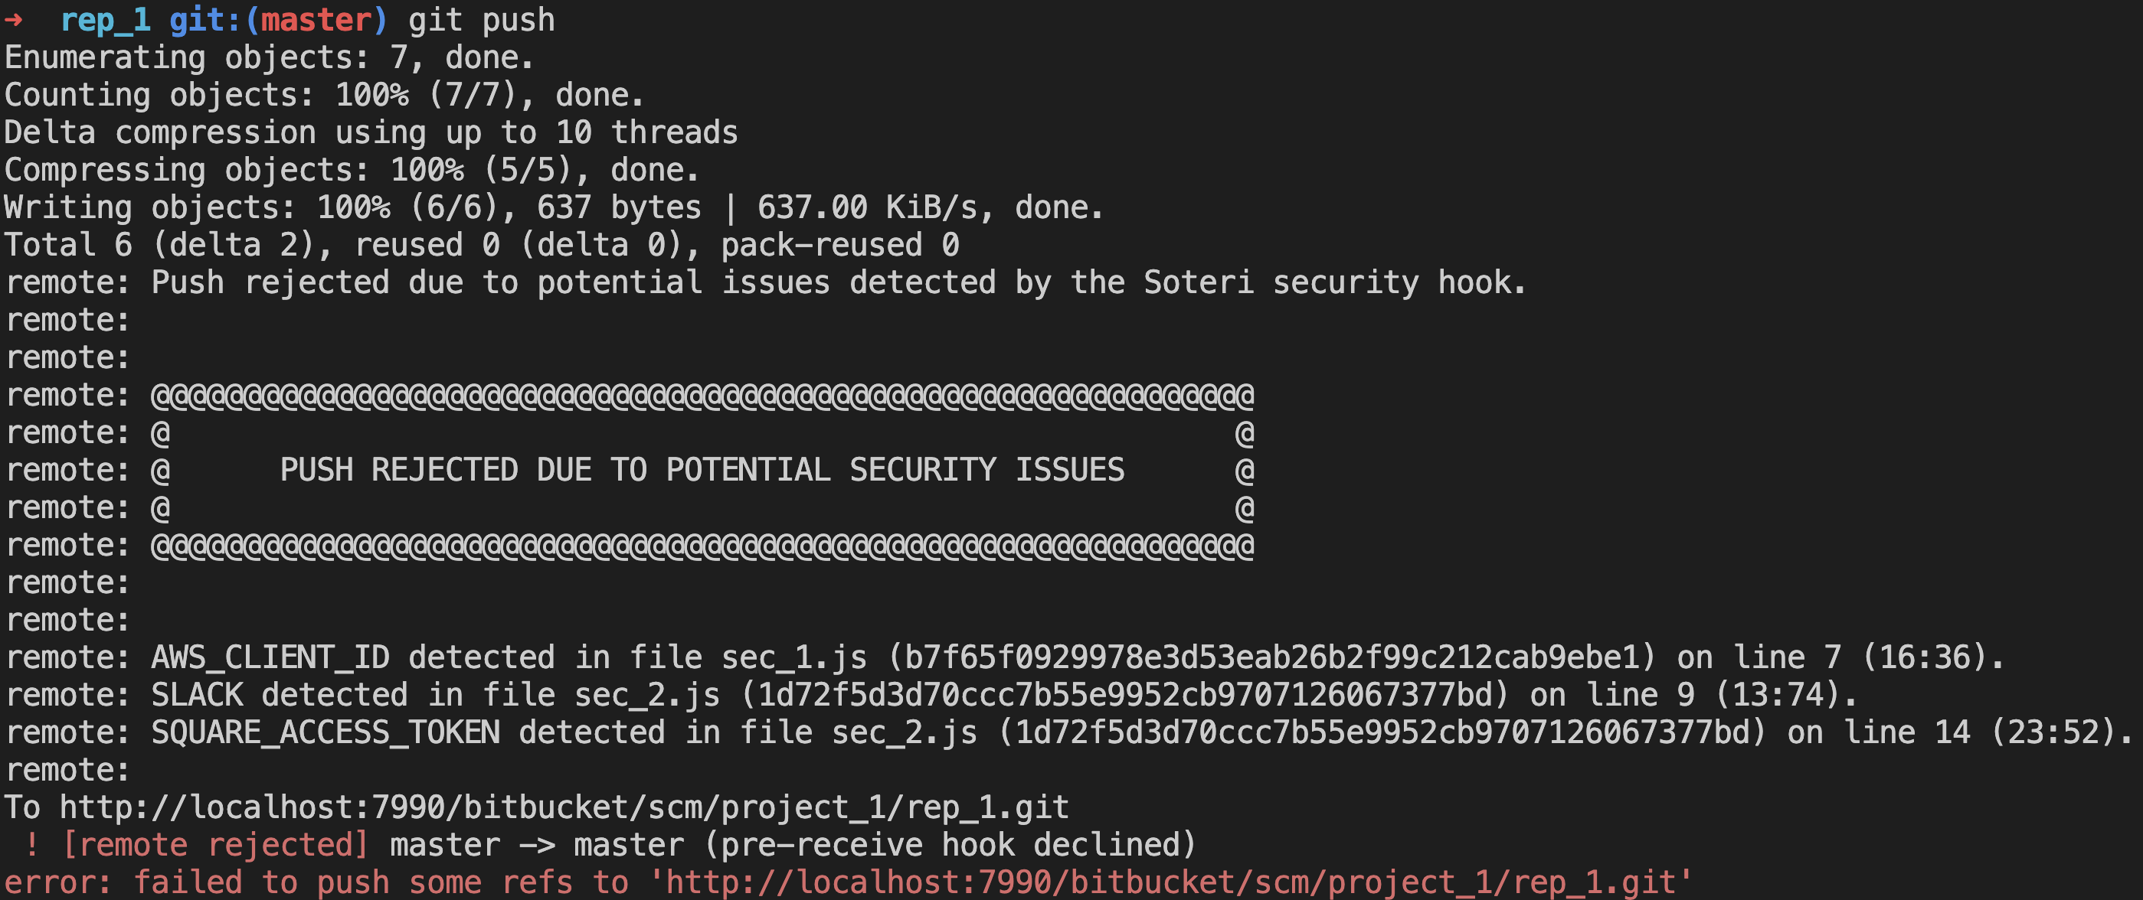The height and width of the screenshot is (900, 2143).
Task: Click the rep_1 directory name in prompt
Action: click(105, 20)
